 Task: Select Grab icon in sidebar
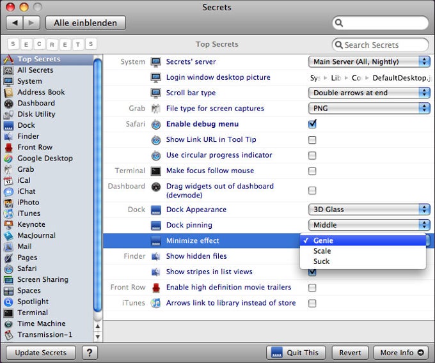[x=8, y=169]
